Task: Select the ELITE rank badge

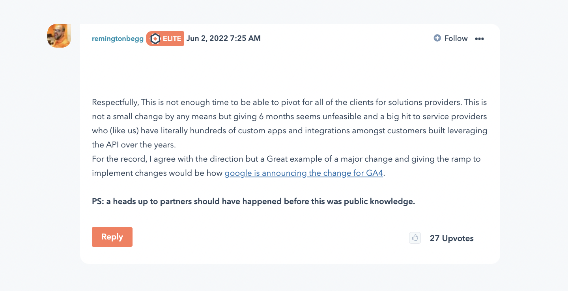Action: coord(165,38)
